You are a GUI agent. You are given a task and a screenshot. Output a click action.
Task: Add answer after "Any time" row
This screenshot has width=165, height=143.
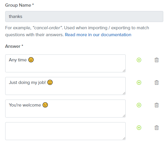click(x=139, y=60)
